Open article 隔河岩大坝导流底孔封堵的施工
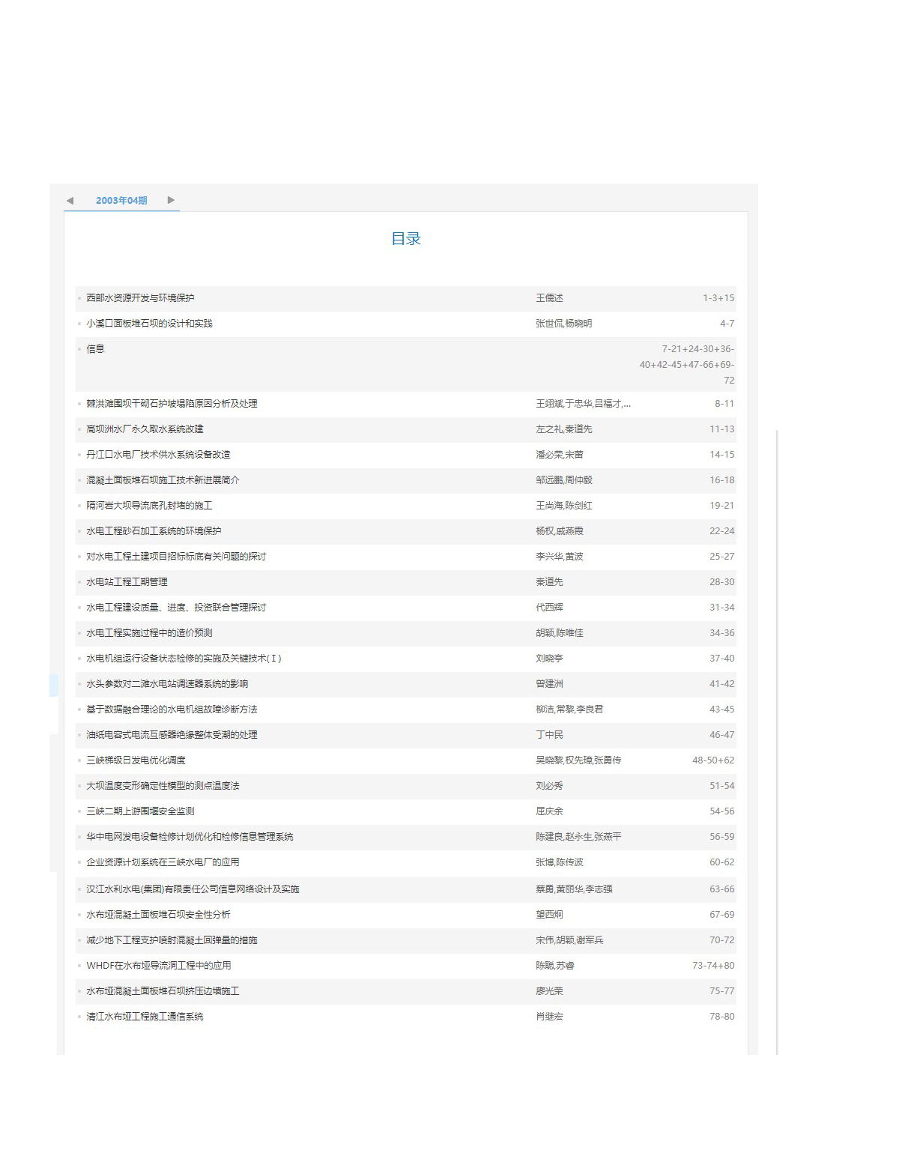The image size is (899, 1168). 149,506
